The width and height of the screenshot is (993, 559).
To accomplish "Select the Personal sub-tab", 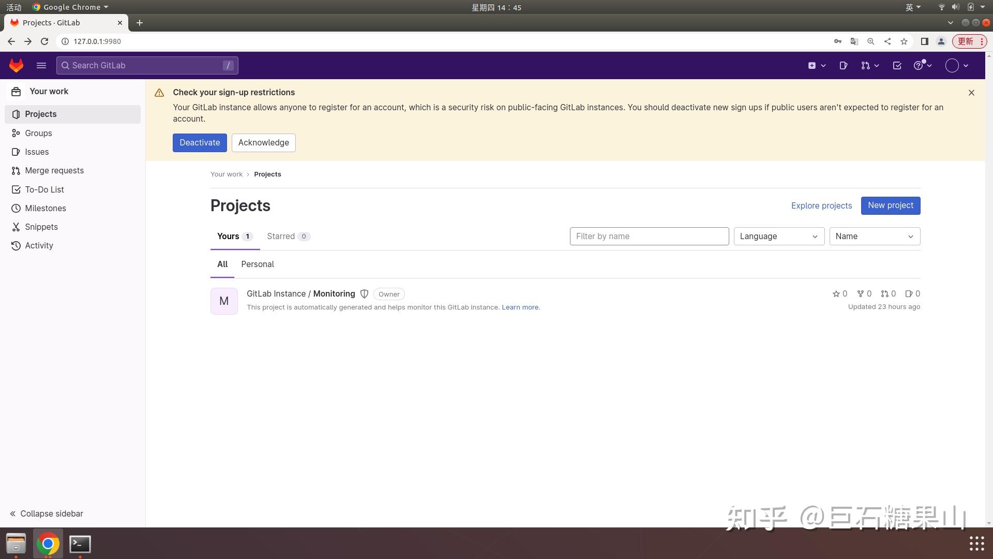I will (258, 264).
